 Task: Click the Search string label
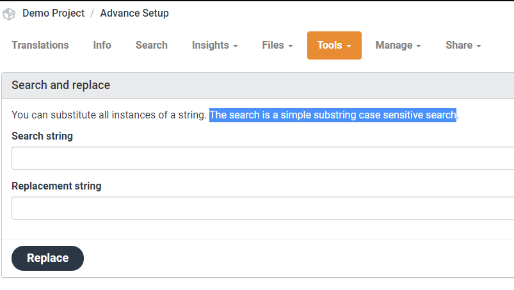(42, 136)
